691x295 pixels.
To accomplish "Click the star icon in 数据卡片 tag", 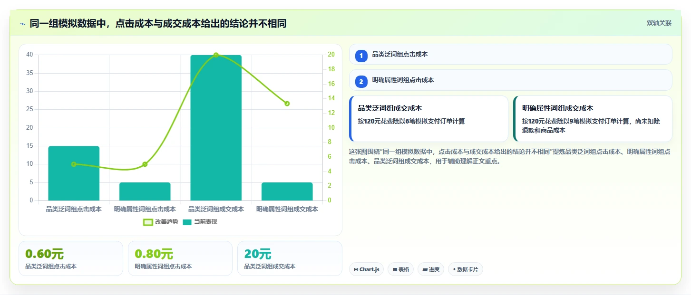I will point(454,269).
